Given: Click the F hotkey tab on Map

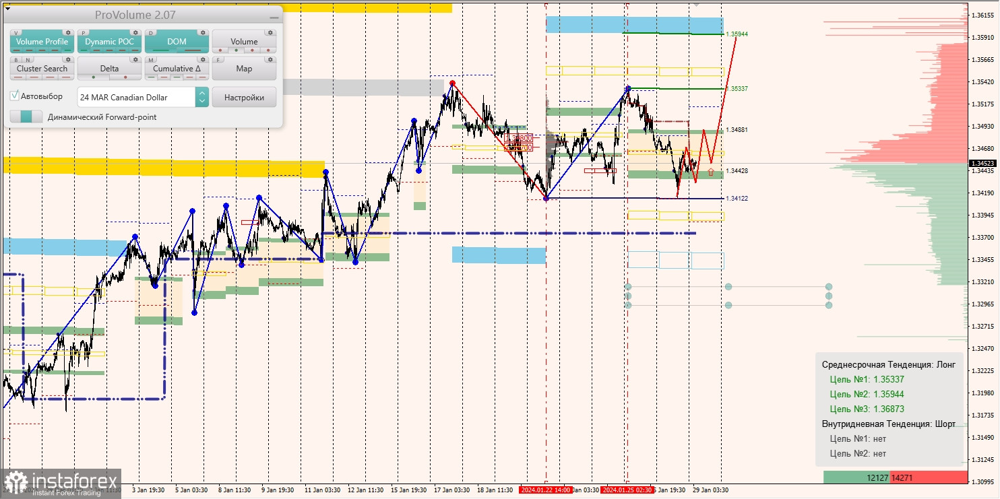Looking at the screenshot, I should point(218,59).
